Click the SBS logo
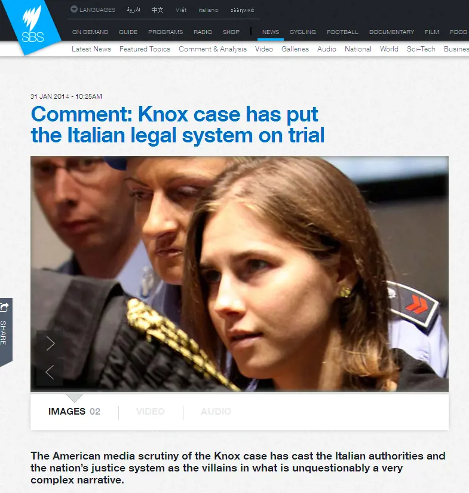This screenshot has height=493, width=469. tap(32, 27)
